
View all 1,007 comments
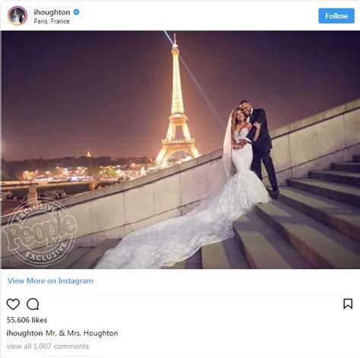48,347
